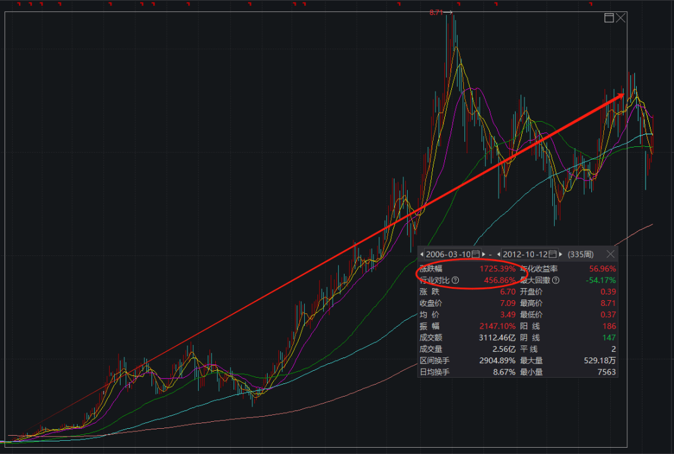
Task: Select the 阴线 count 147
Action: [609, 337]
